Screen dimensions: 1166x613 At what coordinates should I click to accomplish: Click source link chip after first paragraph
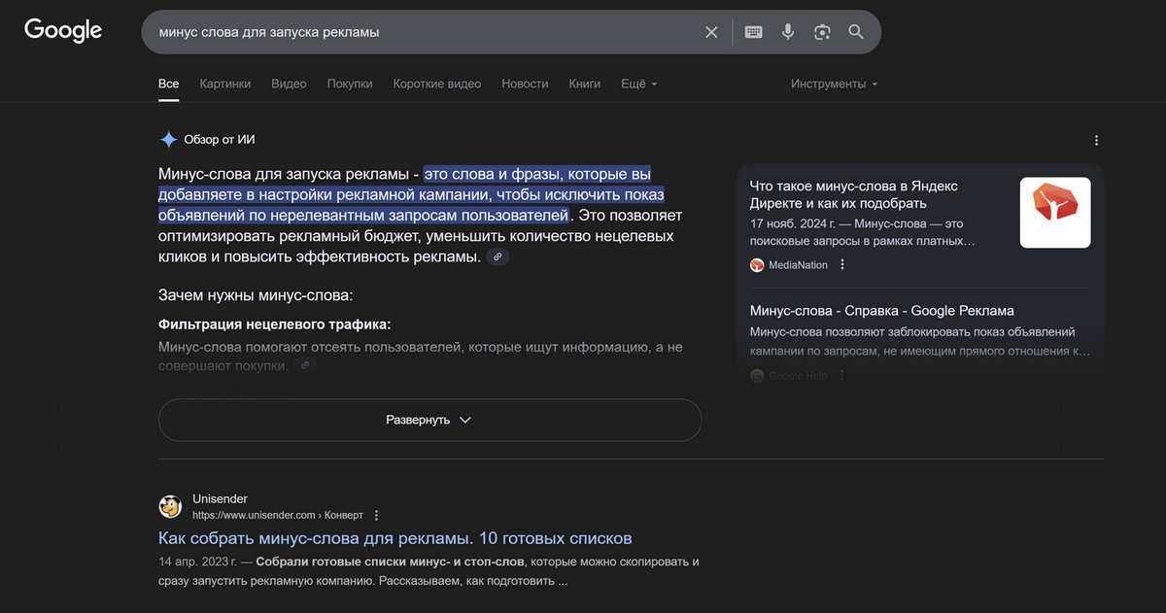tap(497, 257)
